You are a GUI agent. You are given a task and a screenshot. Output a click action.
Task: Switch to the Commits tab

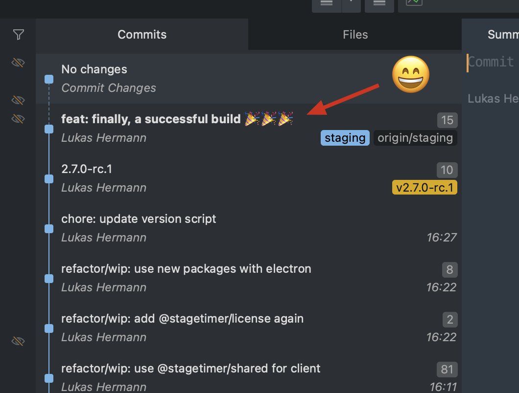coord(142,35)
